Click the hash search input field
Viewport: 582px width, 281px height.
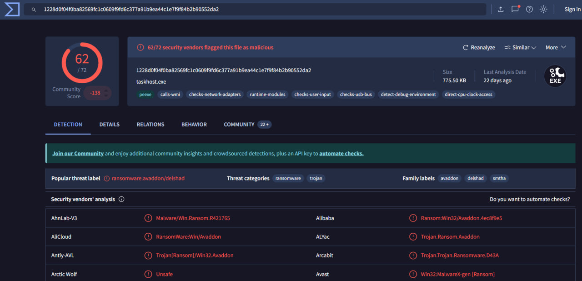pos(259,10)
